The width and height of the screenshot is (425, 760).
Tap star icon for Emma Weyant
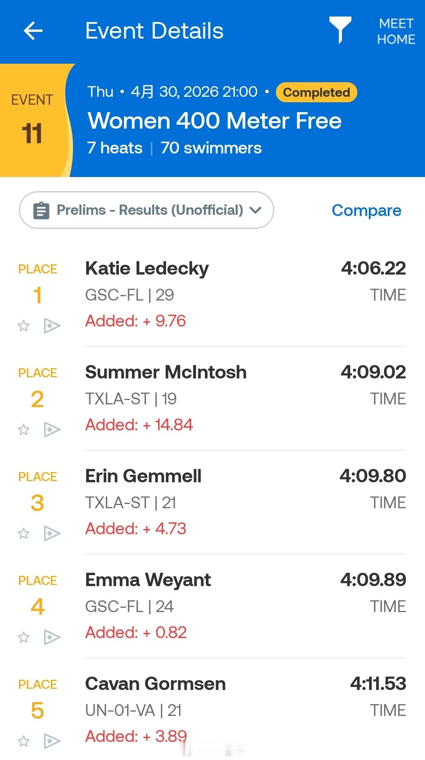click(x=24, y=637)
